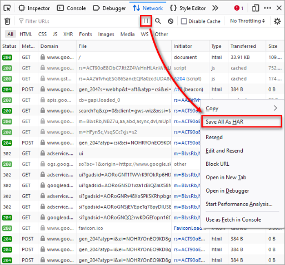Image resolution: width=285 pixels, height=265 pixels.
Task: Filter by Other requests
Action: pos(161,34)
